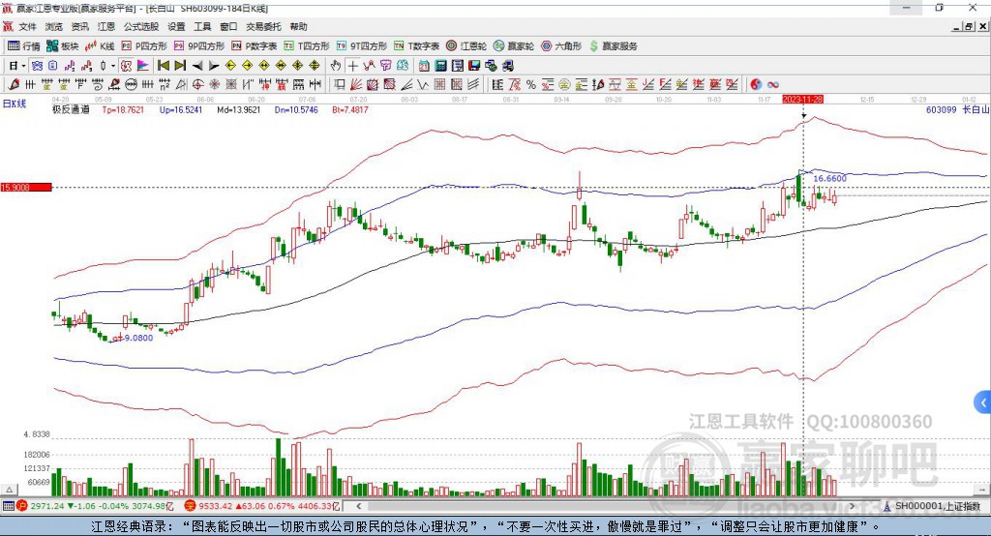Open the 资讯 menu
The height and width of the screenshot is (536, 991).
(79, 26)
